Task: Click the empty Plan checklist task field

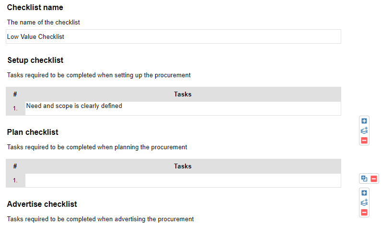Action: [183, 180]
